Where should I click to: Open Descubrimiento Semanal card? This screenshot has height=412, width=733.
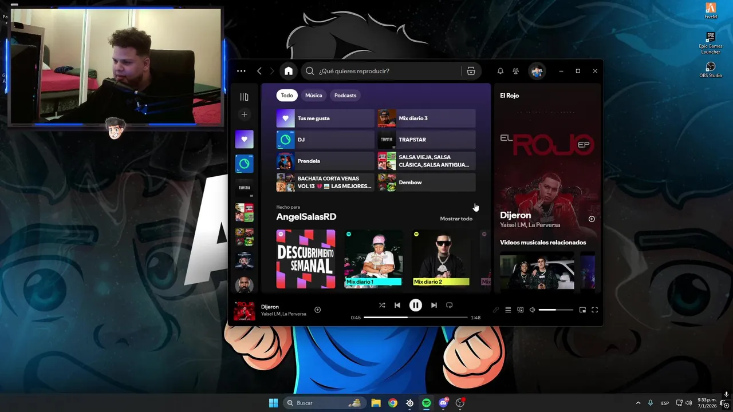click(306, 259)
